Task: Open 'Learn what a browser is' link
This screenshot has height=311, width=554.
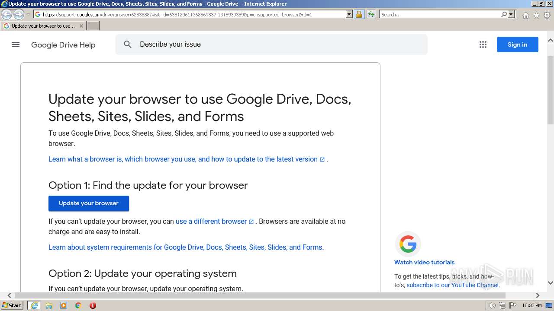Action: (x=187, y=159)
